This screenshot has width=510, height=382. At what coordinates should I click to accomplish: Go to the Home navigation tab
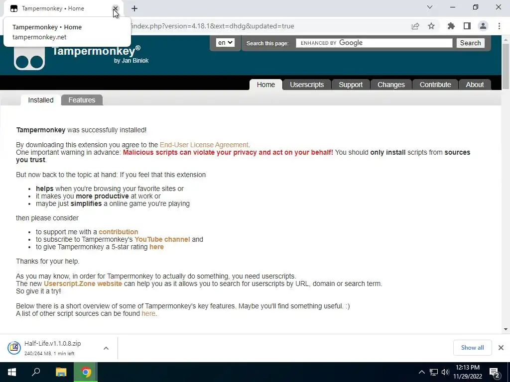point(266,85)
